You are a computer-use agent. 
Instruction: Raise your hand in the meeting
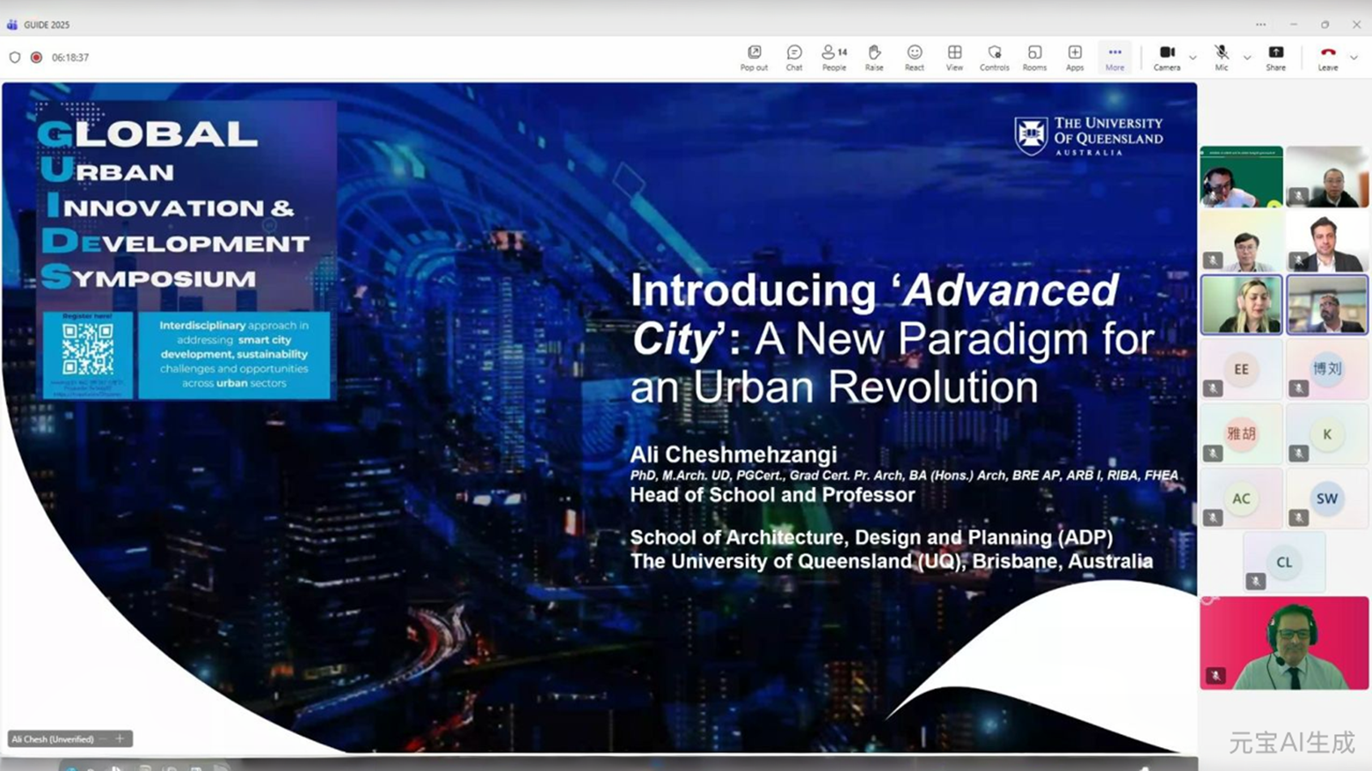pos(874,57)
